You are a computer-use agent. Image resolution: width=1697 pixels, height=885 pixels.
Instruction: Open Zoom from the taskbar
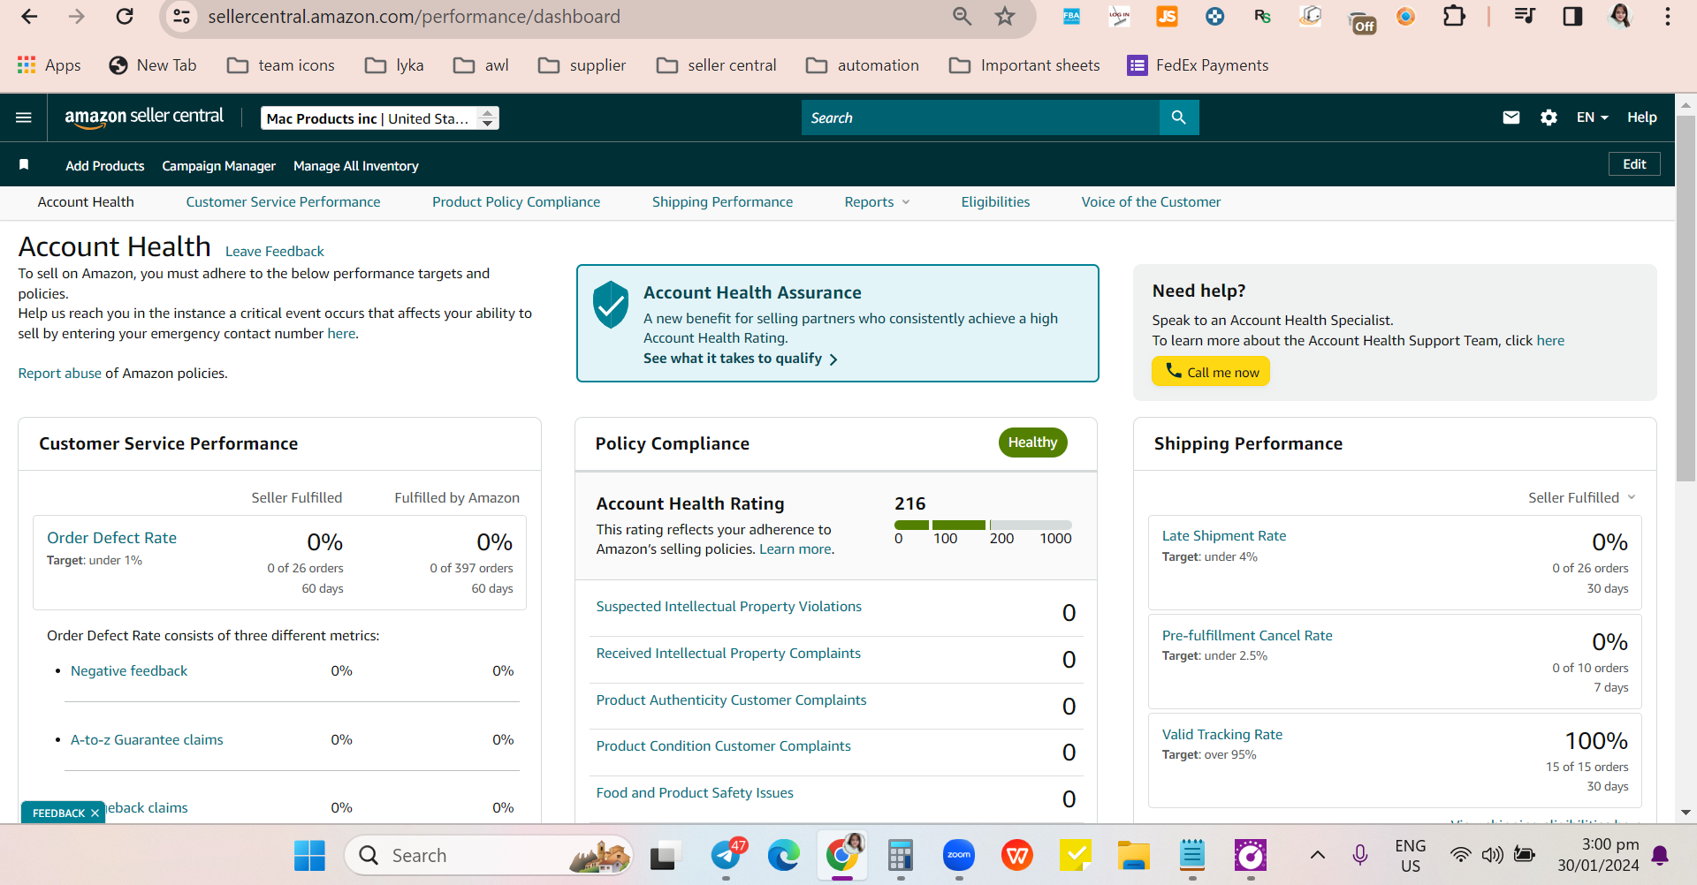point(958,855)
